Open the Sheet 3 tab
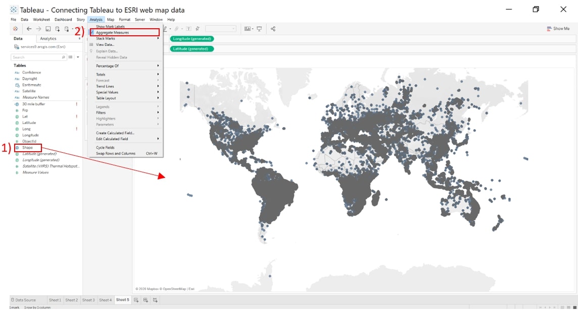578x310 pixels. tap(88, 300)
